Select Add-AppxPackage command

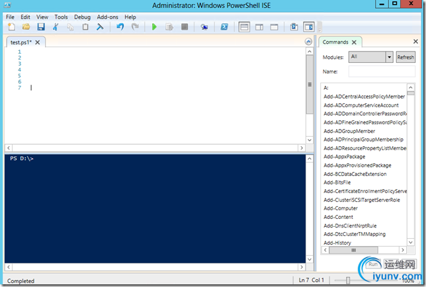pos(344,157)
